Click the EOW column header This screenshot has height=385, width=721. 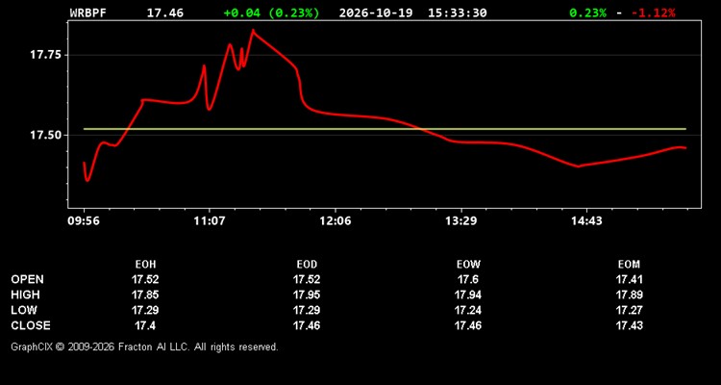468,265
